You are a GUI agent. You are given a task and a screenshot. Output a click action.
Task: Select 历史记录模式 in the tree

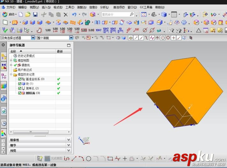(x=26, y=56)
